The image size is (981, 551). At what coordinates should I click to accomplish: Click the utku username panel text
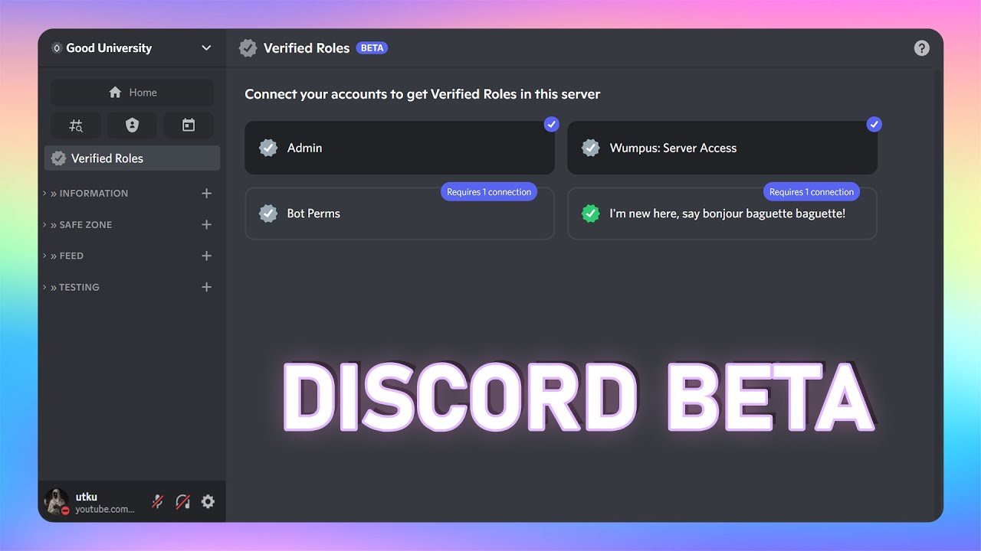(87, 497)
